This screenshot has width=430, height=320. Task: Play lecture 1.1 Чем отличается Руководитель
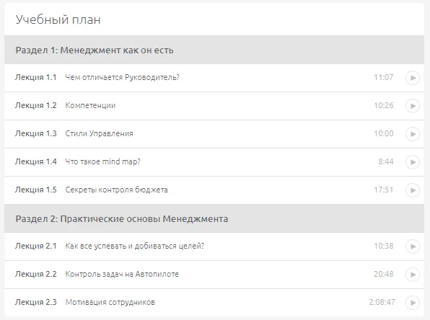(413, 78)
